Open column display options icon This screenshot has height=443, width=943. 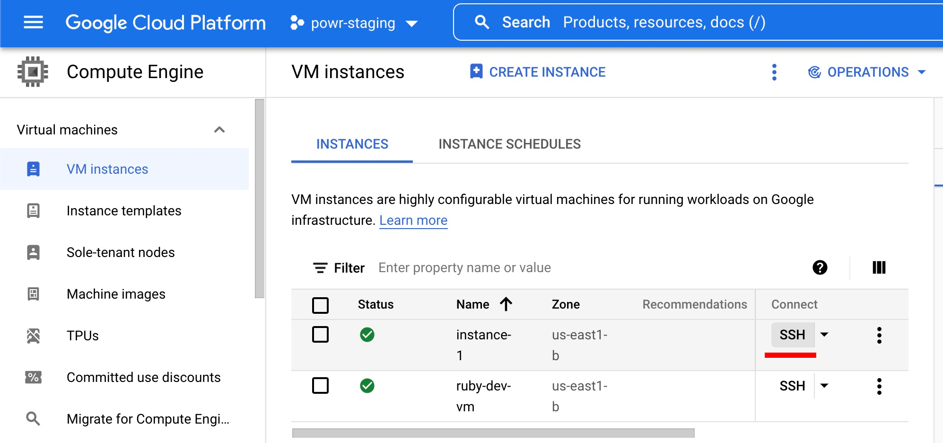tap(879, 267)
